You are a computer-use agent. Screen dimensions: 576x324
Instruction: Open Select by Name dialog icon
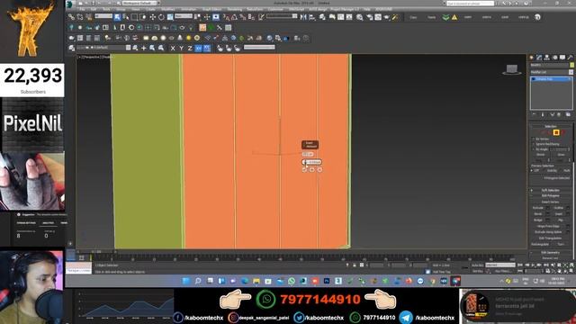tap(126, 17)
